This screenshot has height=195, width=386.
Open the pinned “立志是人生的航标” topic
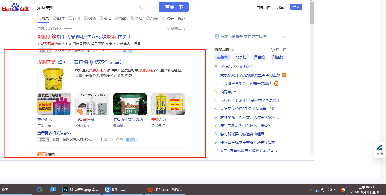coord(236,67)
